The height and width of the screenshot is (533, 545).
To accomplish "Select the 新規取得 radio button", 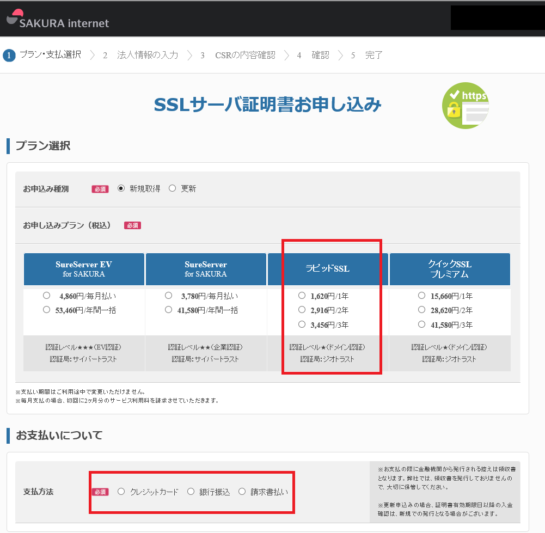I will click(x=121, y=188).
